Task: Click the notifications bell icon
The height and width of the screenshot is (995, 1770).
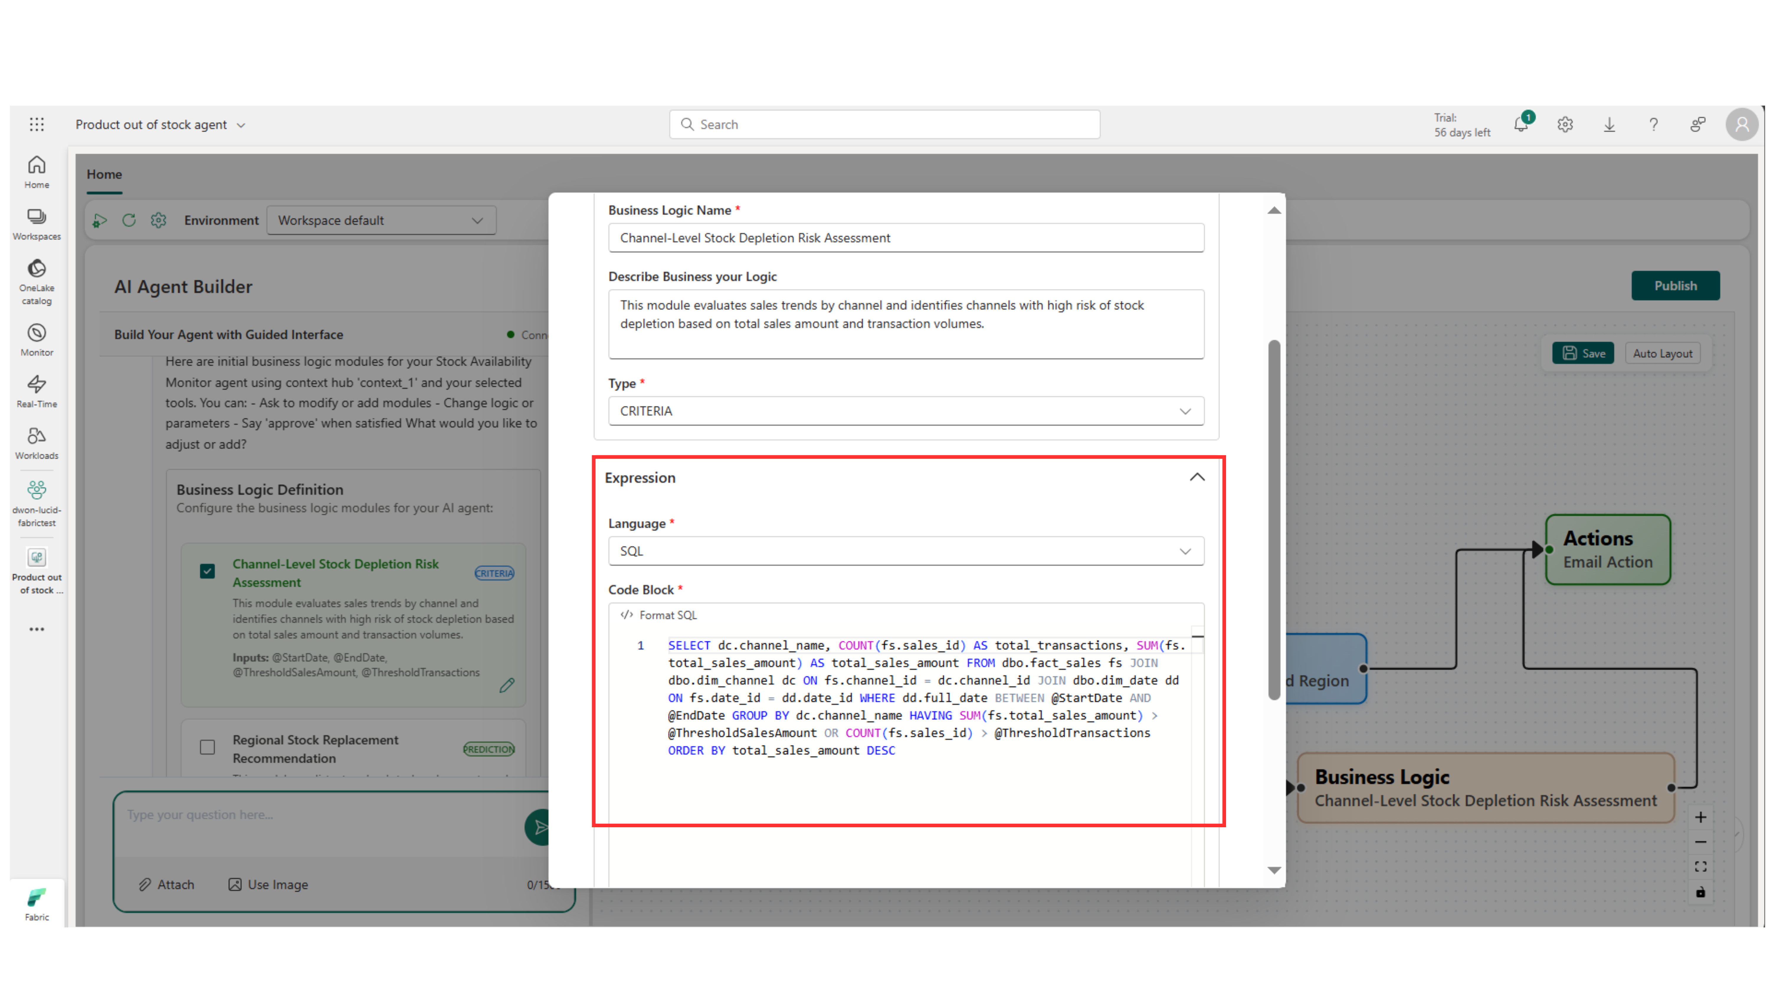Action: tap(1521, 124)
